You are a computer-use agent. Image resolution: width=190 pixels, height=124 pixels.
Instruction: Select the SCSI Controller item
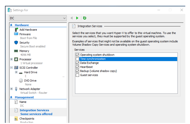coord(29,68)
